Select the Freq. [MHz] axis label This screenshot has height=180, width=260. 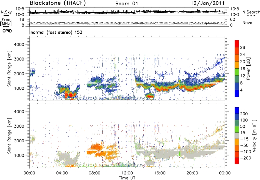click(6, 22)
